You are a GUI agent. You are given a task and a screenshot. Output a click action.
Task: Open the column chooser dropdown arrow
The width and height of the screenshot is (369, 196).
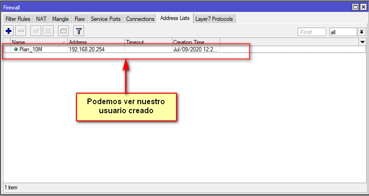tap(362, 42)
